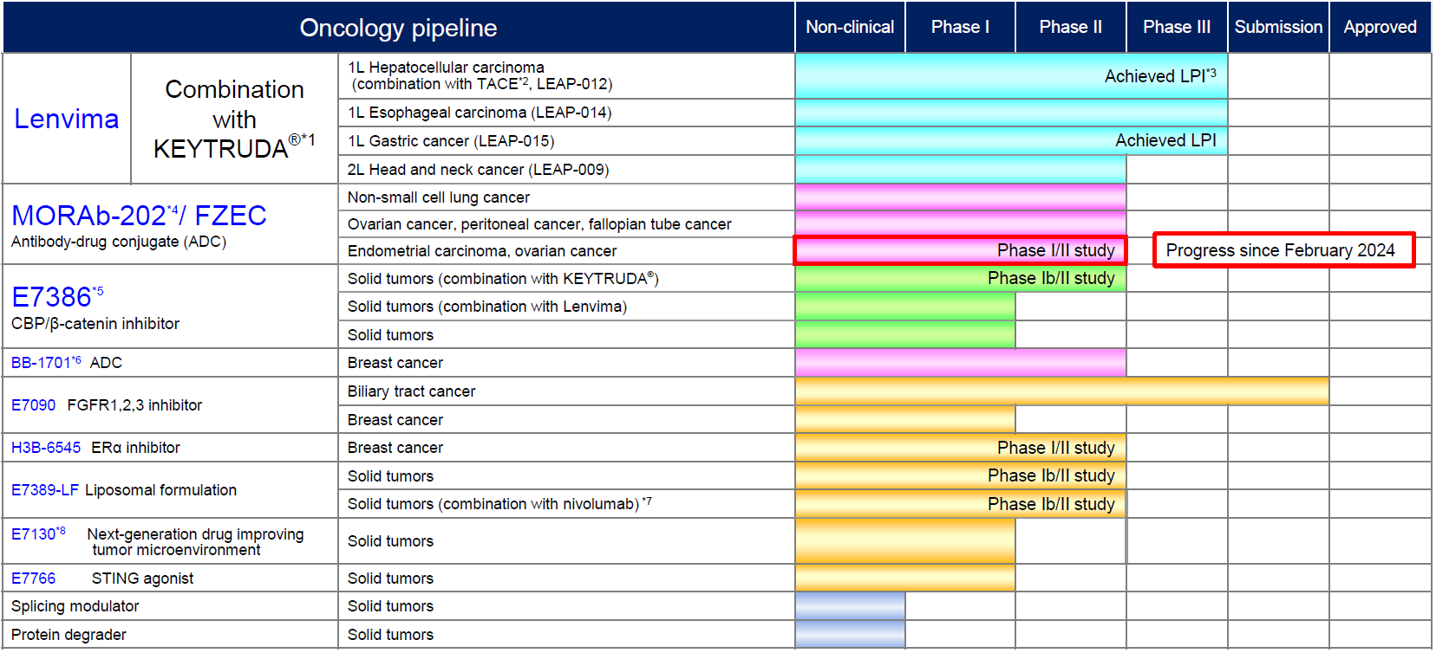1436x653 pixels.
Task: Click the "BB-1701" product name
Action: pyautogui.click(x=46, y=362)
